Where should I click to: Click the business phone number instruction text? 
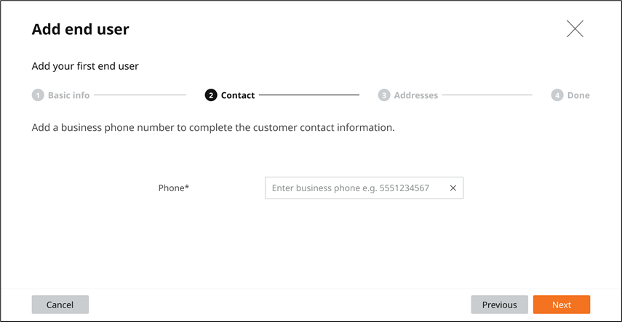(213, 127)
